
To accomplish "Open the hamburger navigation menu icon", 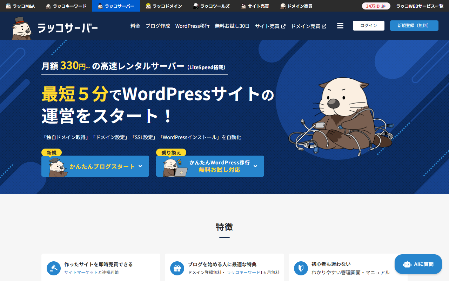I will [340, 26].
